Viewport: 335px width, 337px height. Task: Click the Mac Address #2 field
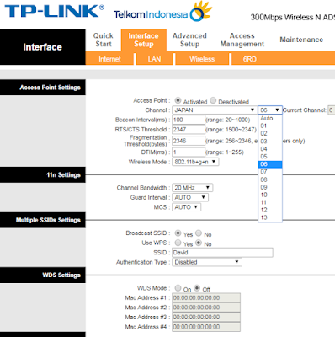click(206, 308)
